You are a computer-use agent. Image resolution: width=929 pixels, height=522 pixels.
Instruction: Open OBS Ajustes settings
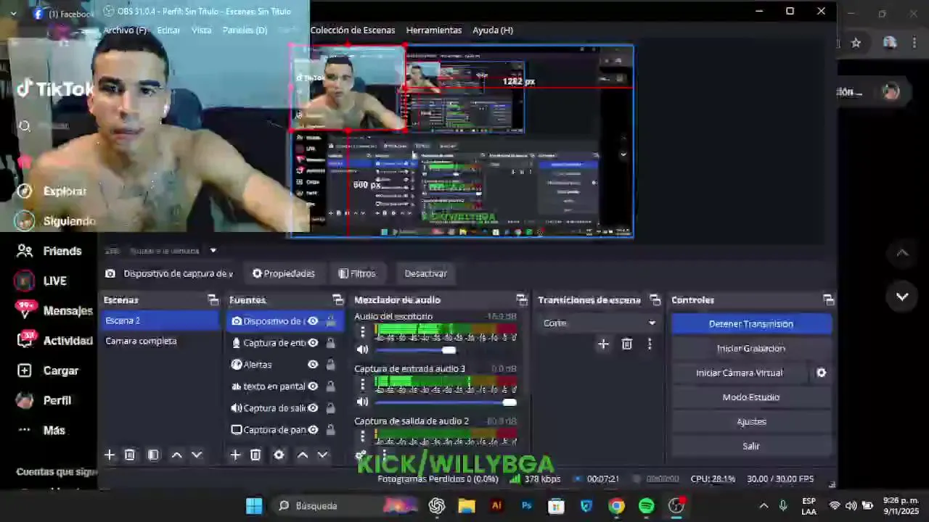[751, 421]
